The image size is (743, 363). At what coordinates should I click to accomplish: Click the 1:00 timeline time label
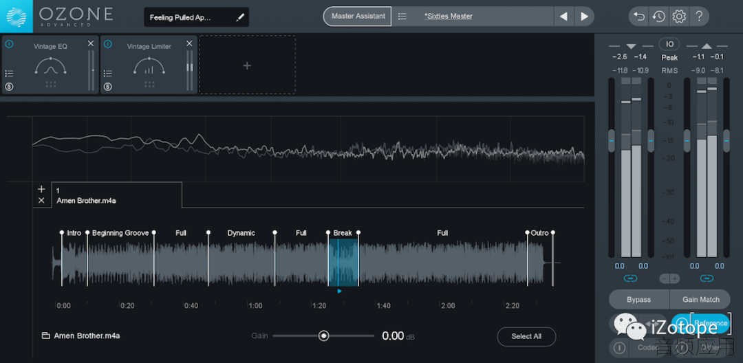255,306
